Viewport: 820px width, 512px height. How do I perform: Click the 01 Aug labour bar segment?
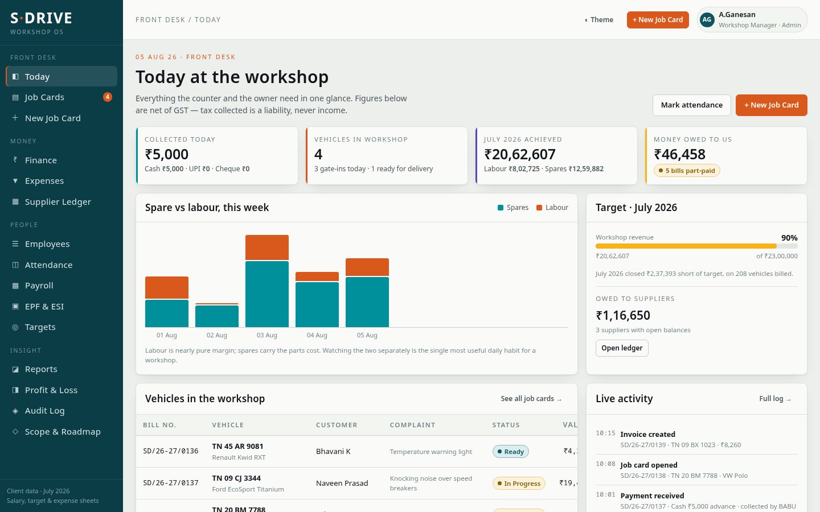click(167, 287)
